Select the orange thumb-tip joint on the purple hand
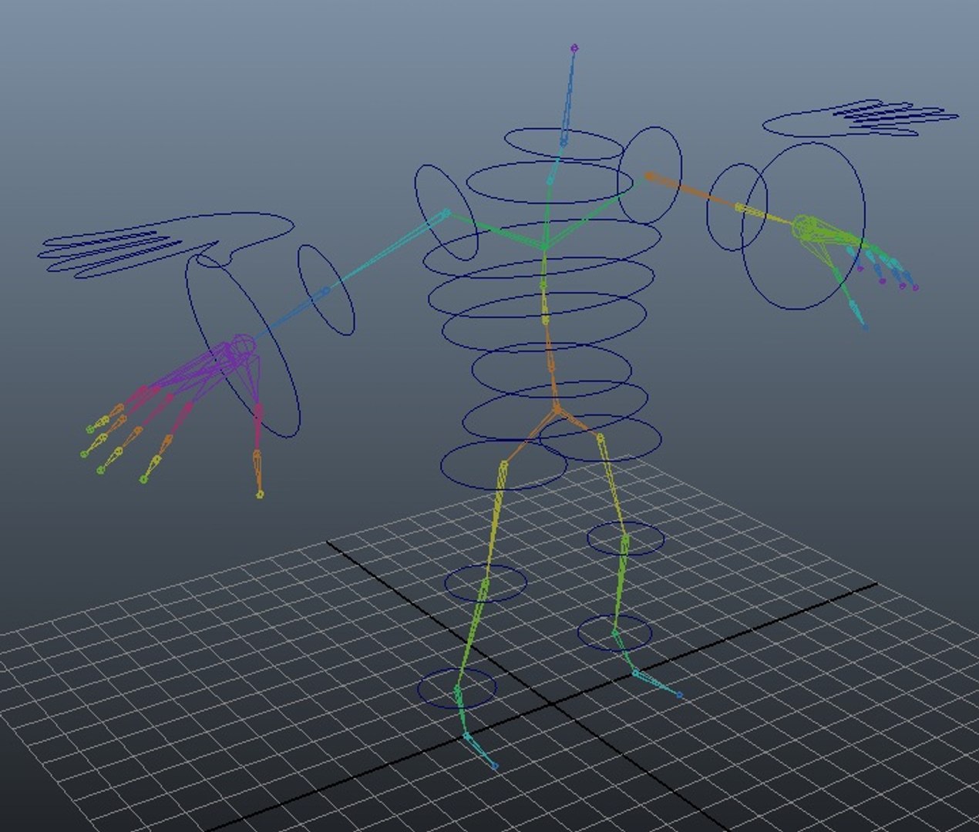 260,494
